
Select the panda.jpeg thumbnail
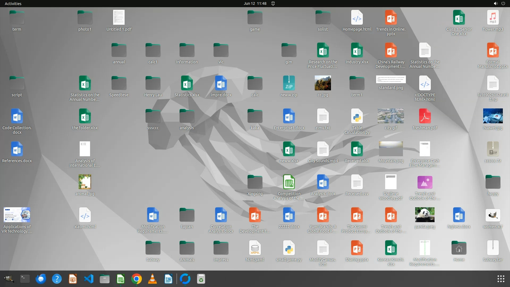(425, 215)
